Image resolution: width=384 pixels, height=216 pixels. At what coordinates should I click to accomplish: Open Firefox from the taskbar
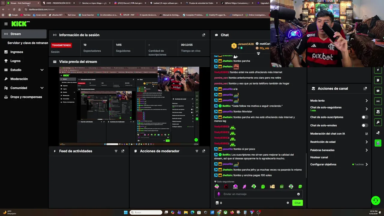(x=232, y=212)
